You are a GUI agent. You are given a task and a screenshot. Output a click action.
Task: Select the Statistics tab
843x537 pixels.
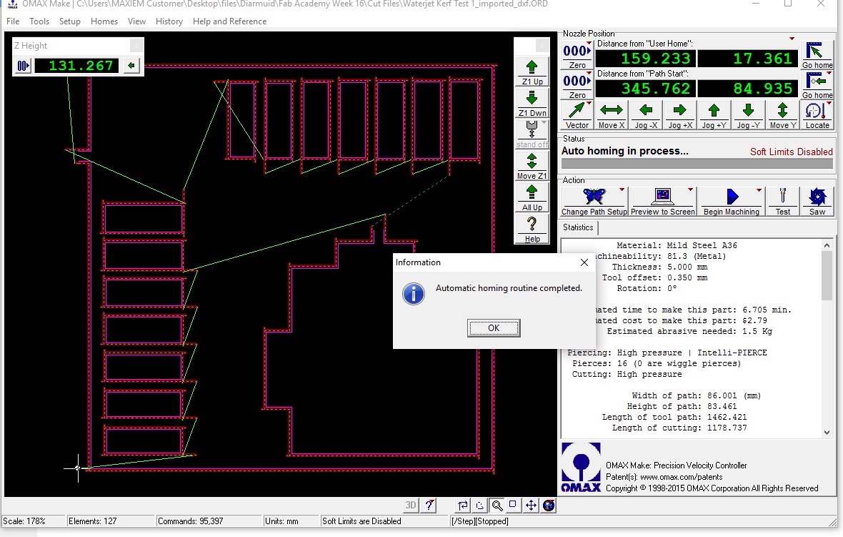click(x=578, y=227)
